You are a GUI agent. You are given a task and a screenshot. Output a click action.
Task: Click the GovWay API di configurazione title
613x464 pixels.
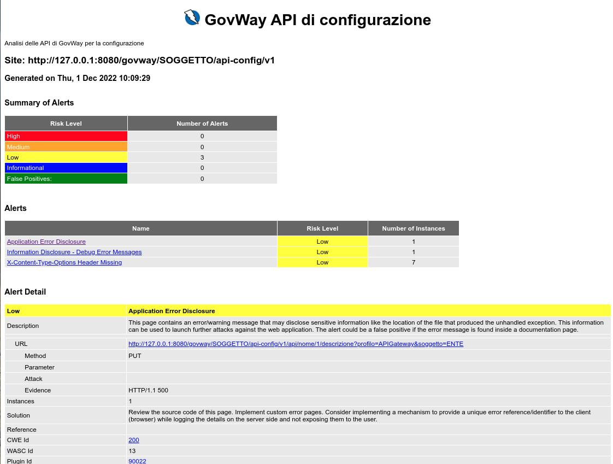pos(317,20)
